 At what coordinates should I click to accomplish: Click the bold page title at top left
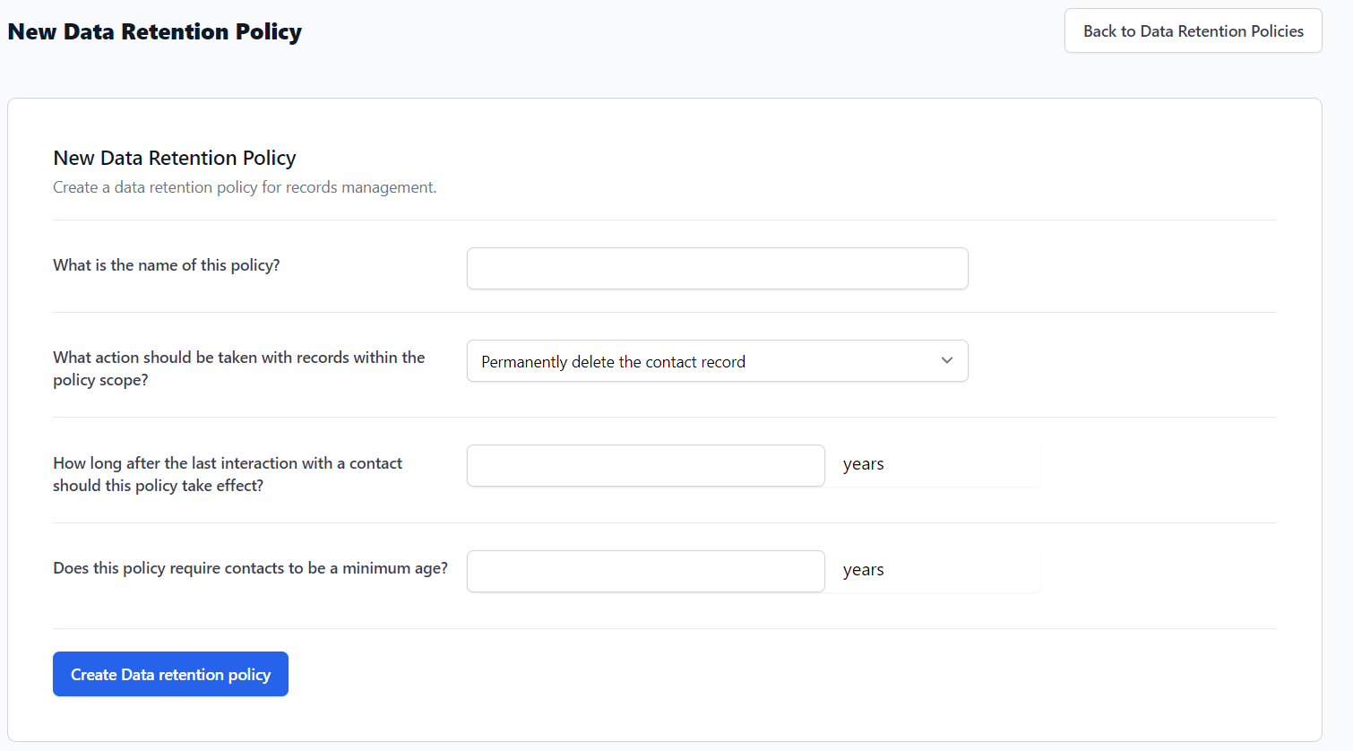pos(154,31)
